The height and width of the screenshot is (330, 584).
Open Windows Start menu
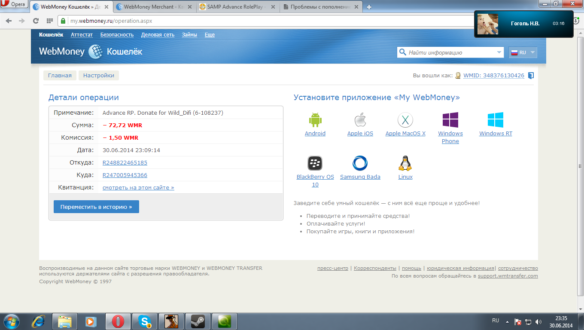(12, 321)
